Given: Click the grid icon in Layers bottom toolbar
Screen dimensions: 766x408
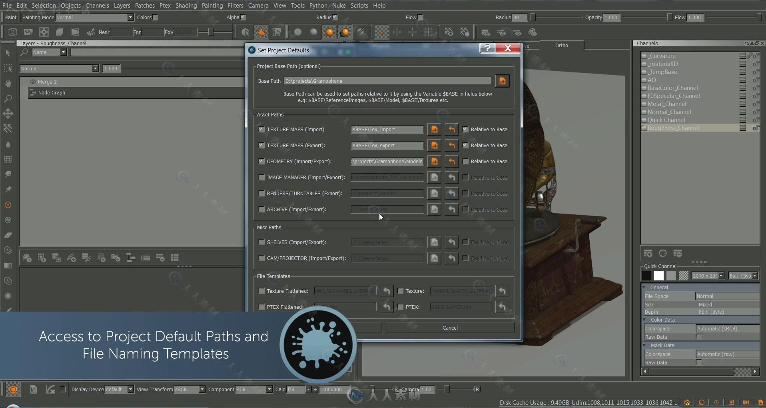Looking at the screenshot, I should coord(175,258).
